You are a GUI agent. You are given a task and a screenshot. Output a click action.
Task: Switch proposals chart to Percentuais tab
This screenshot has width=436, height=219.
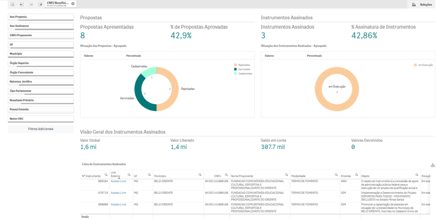(133, 56)
